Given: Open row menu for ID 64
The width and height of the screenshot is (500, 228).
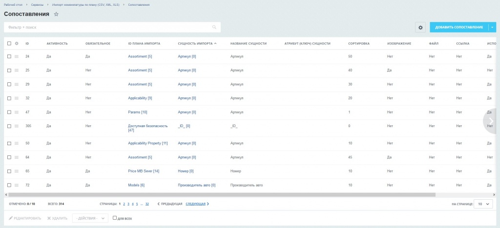Looking at the screenshot, I should coord(17,157).
